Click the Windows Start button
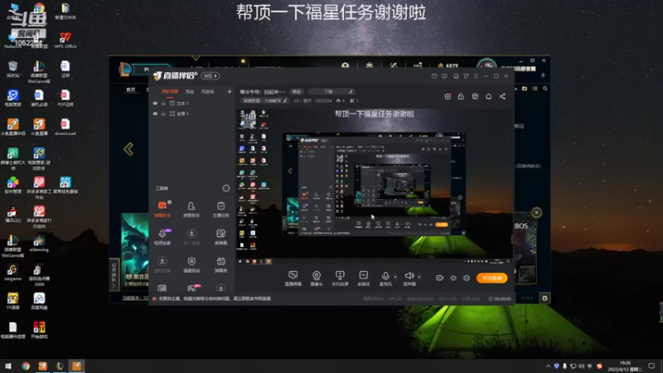The width and height of the screenshot is (663, 373). tap(8, 366)
